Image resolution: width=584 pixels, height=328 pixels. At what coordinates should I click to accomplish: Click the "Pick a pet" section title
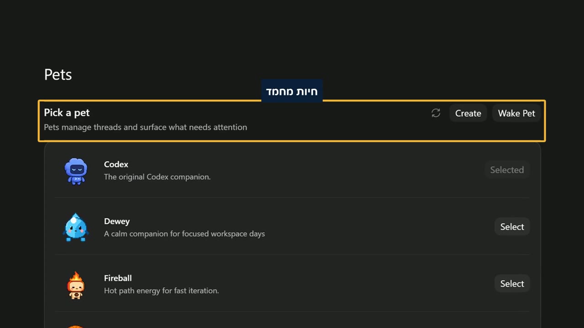[x=67, y=113]
